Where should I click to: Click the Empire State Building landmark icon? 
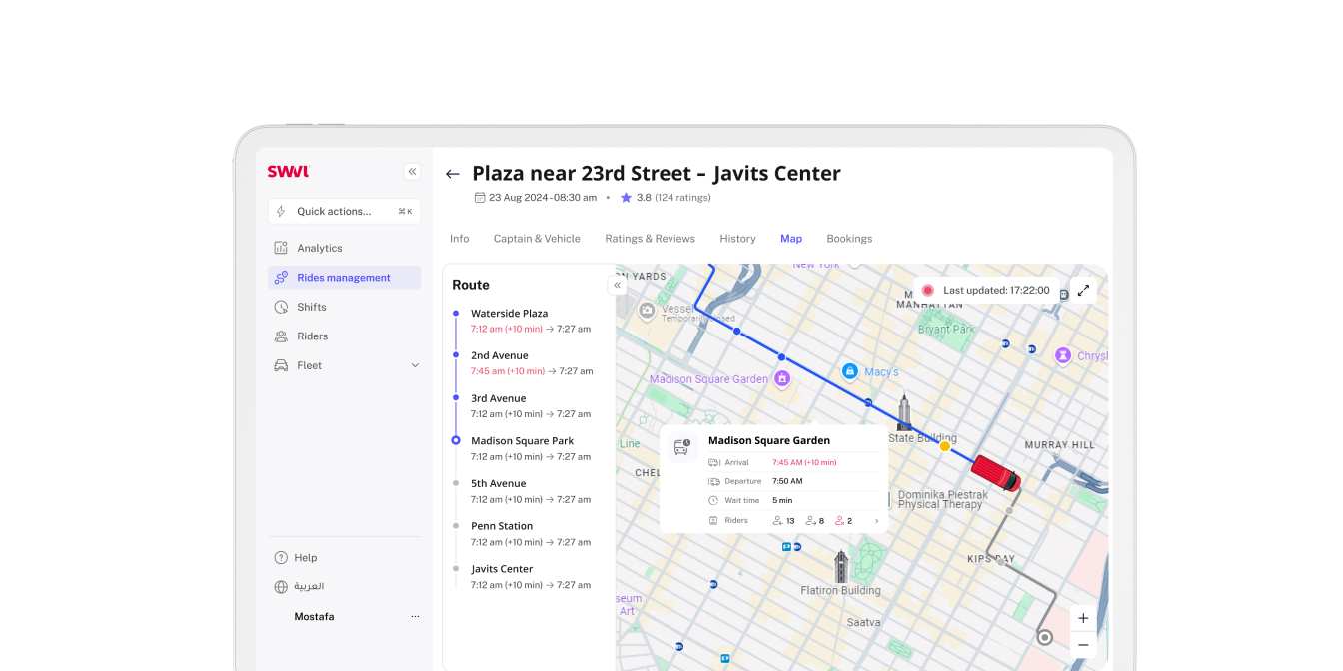904,409
